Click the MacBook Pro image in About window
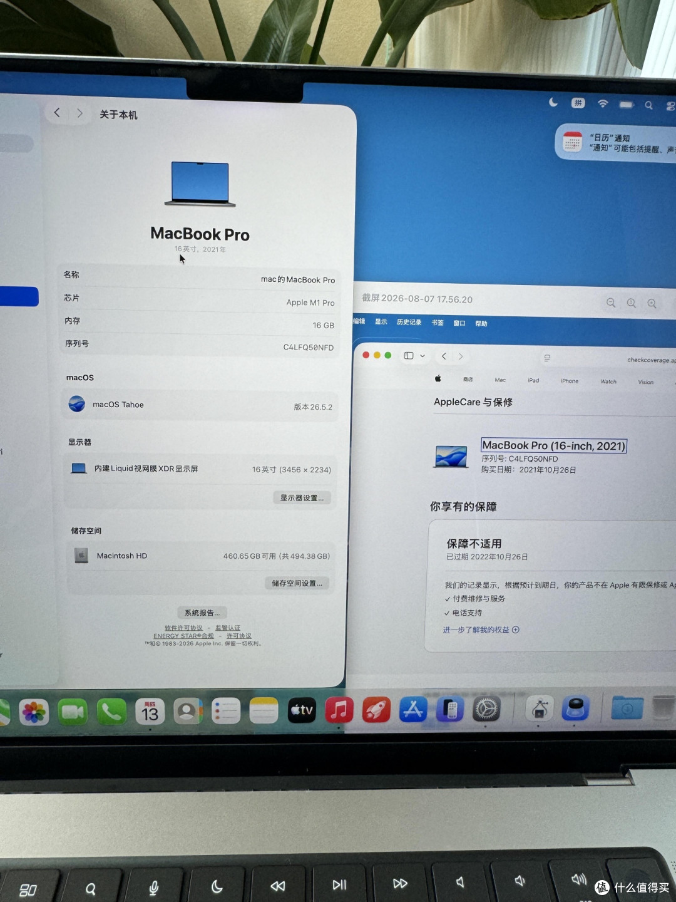 (200, 184)
